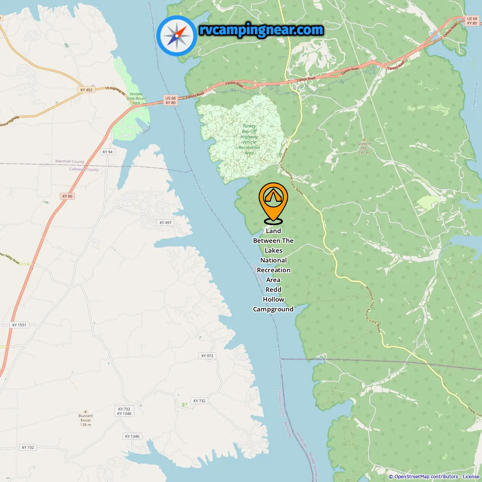Select the Gordon Hill peak marker

tap(364, 140)
